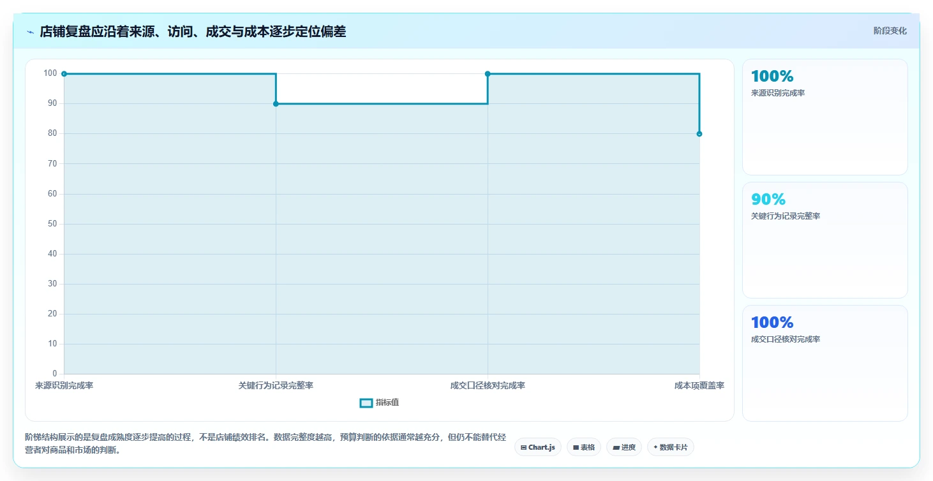Click the chart data point at value 80
Screen dimensions: 933x481
(x=699, y=134)
